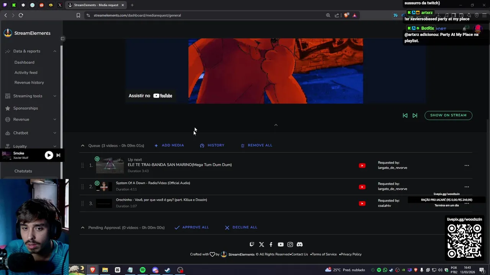Image resolution: width=490 pixels, height=275 pixels.
Task: Click the StreamElements logo in sidebar
Action: click(x=27, y=33)
